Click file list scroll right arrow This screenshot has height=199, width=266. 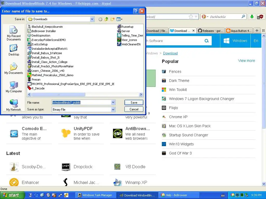click(141, 94)
